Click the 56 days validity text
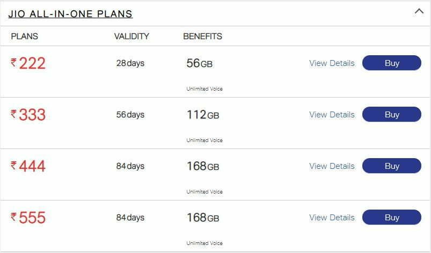This screenshot has width=431, height=253. point(130,114)
